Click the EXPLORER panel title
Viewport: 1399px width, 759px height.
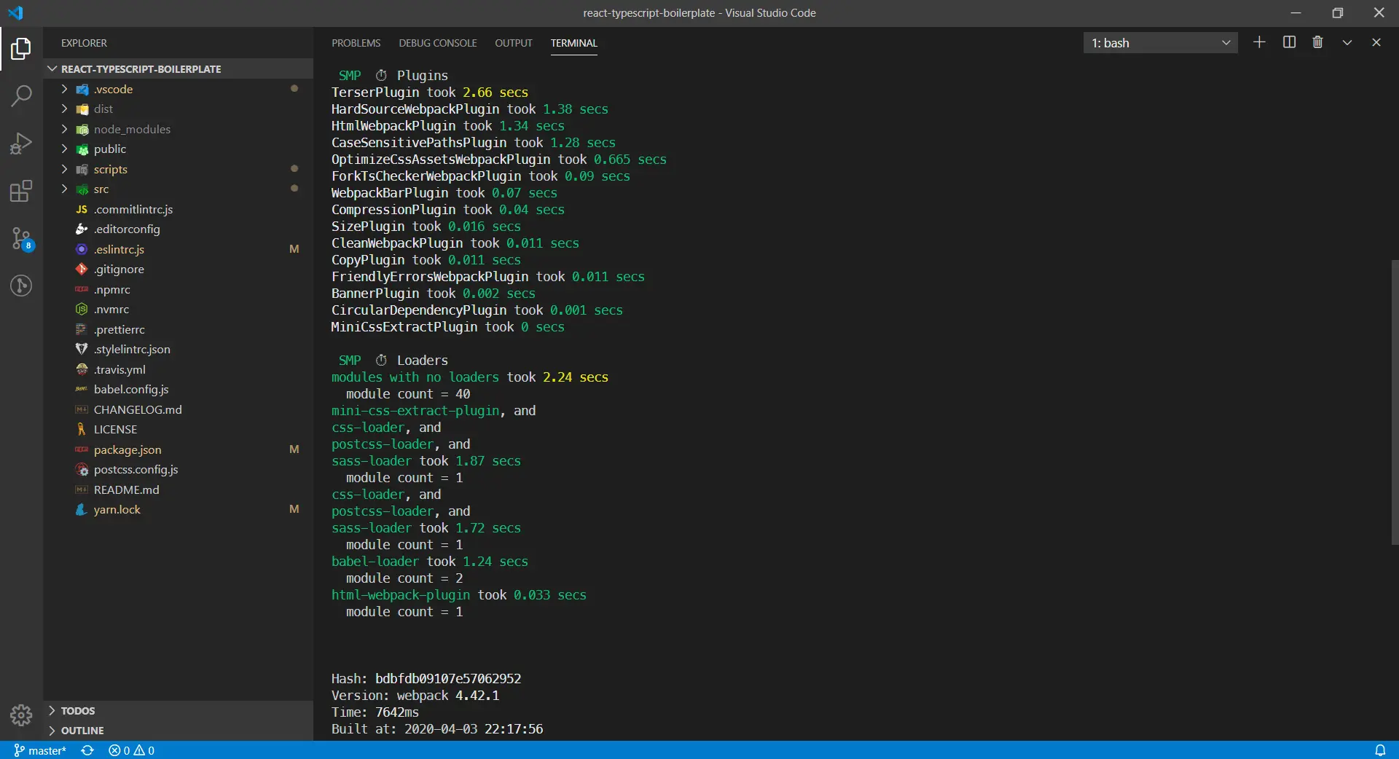click(x=84, y=43)
